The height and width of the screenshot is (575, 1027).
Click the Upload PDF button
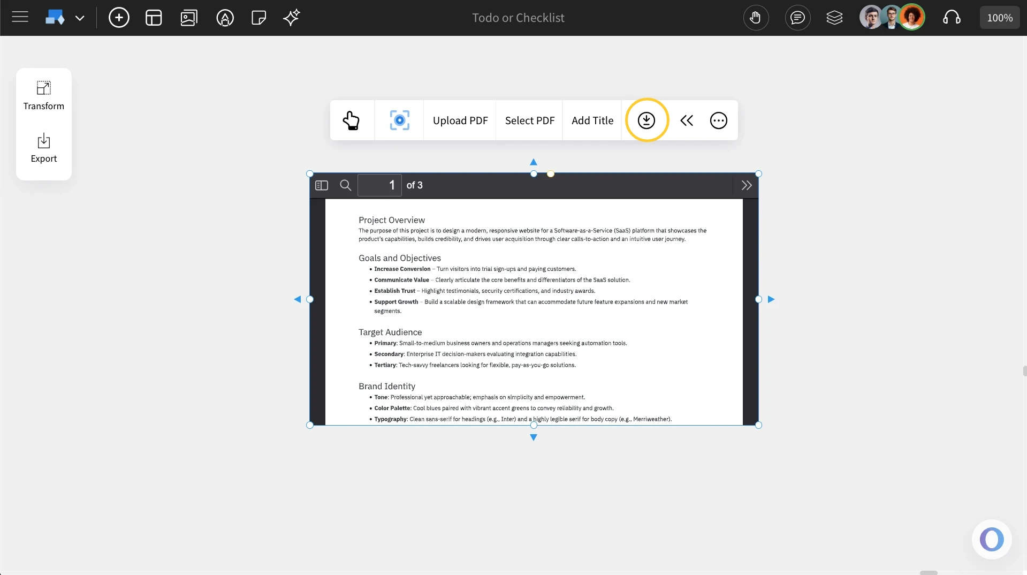[x=460, y=120]
